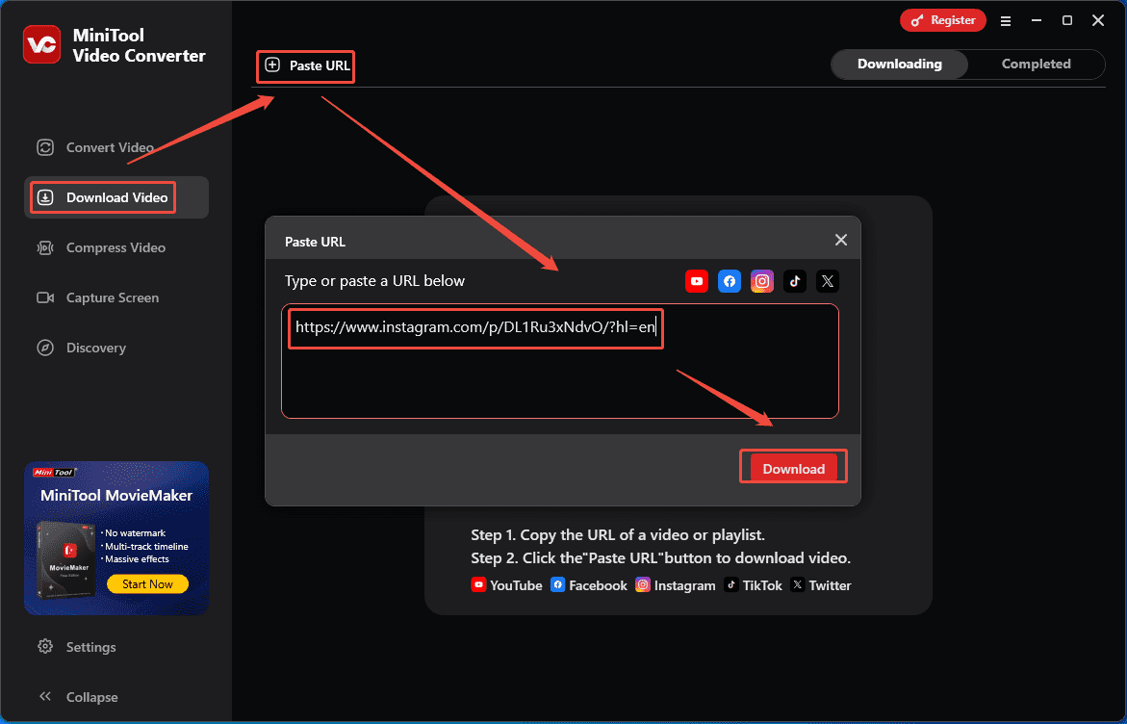Click the 'Step 2. Click the Paste URL' text
The width and height of the screenshot is (1127, 724).
coord(660,557)
